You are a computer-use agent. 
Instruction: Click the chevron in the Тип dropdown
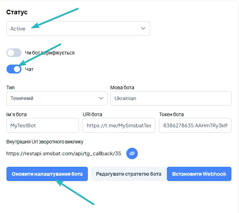[101, 98]
